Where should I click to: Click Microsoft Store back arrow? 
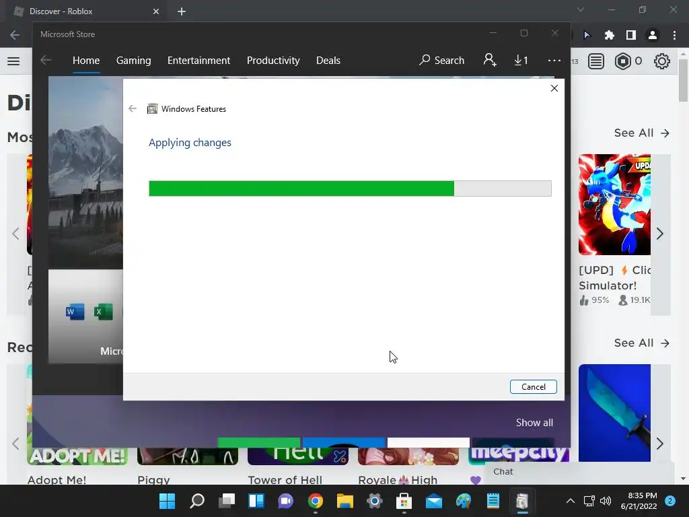coord(46,60)
